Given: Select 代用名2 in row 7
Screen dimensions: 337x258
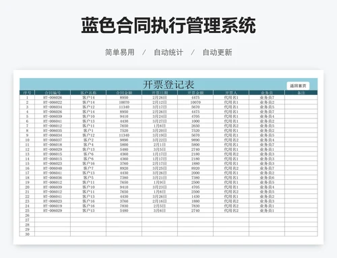Looking at the screenshot, I should 231,126.
